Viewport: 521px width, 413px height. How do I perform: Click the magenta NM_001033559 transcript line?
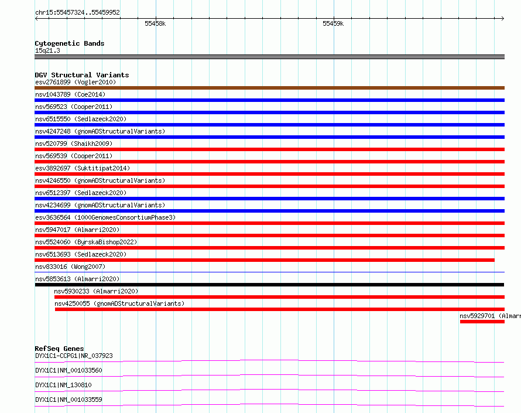point(269,405)
